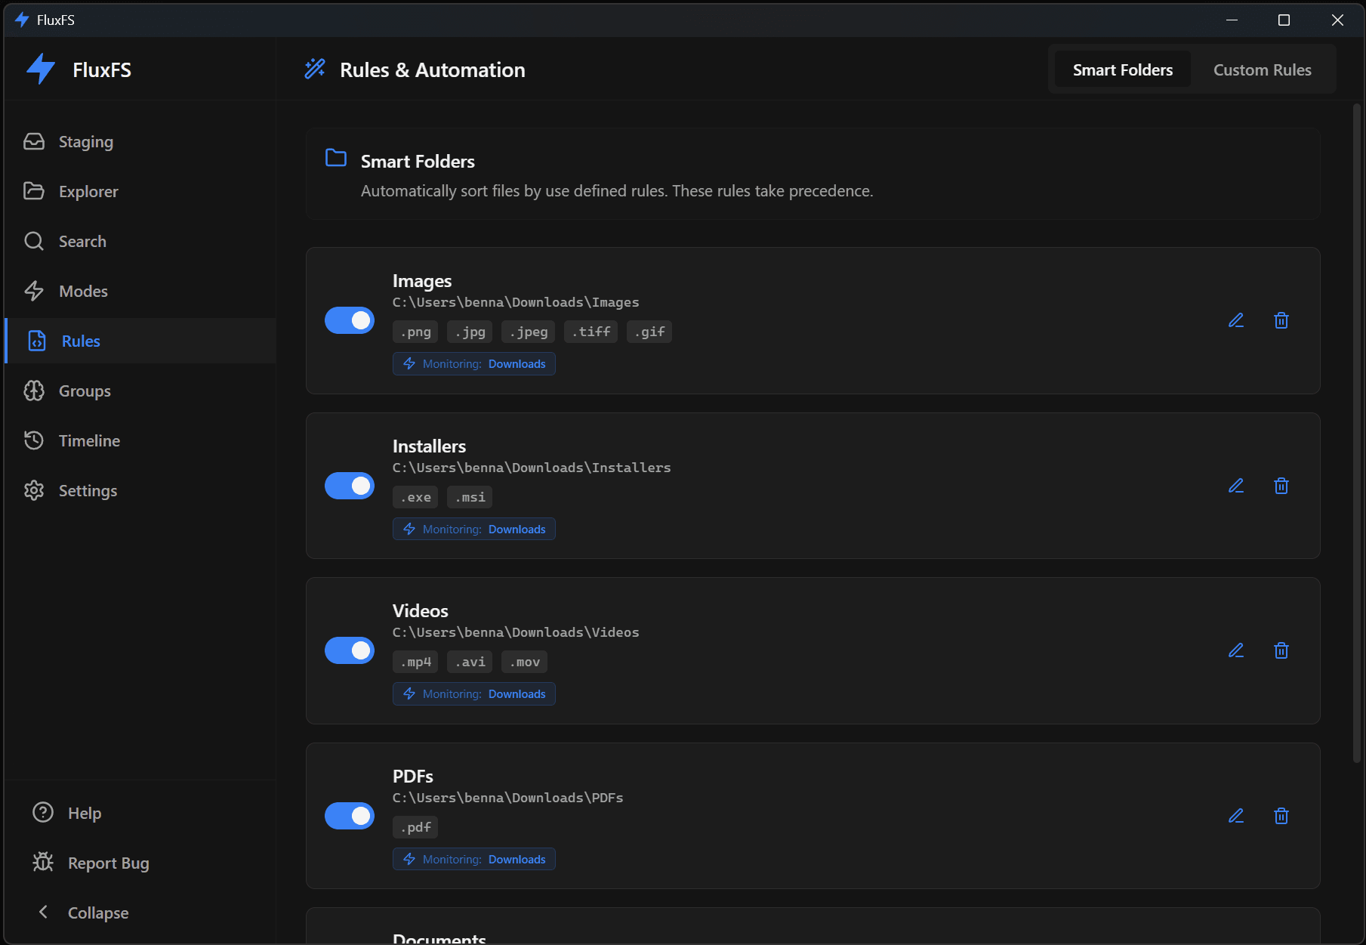Select the Modes lightning icon
The image size is (1366, 945).
[35, 291]
